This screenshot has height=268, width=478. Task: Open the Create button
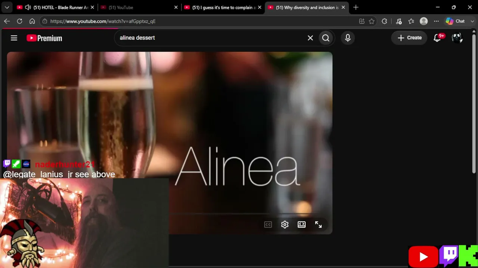tap(409, 38)
